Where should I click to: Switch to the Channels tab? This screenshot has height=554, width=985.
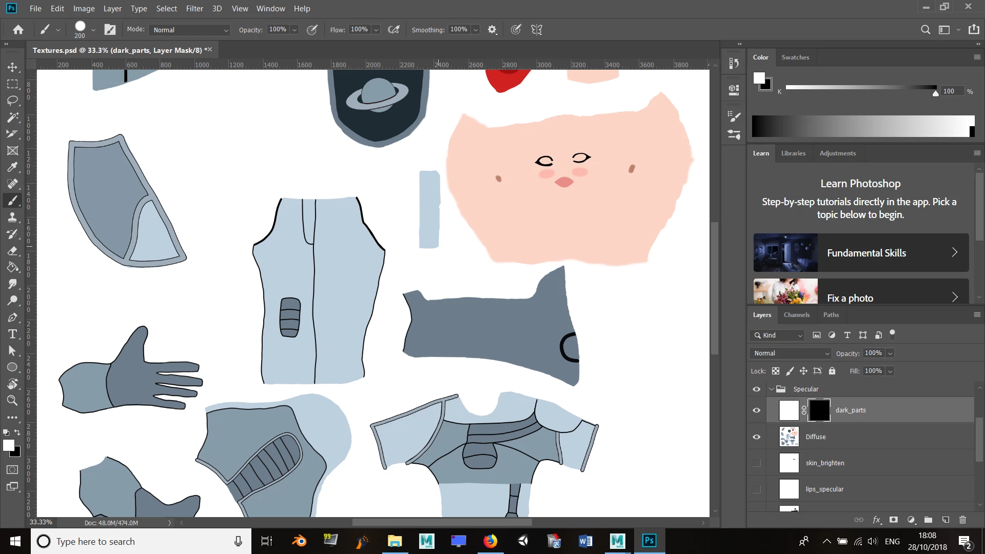point(796,315)
